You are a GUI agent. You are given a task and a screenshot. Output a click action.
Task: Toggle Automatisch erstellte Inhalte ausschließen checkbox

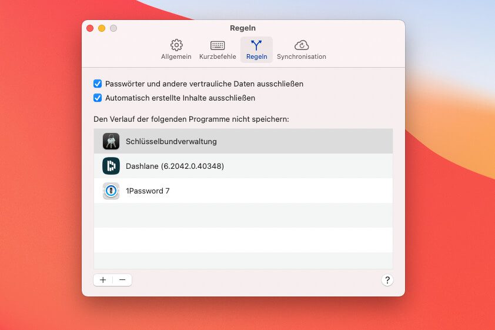[98, 98]
